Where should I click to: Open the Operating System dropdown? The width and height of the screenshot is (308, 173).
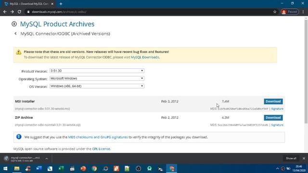97,78
